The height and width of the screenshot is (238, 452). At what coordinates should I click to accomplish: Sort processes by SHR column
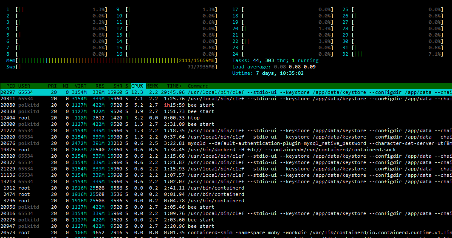(118, 86)
